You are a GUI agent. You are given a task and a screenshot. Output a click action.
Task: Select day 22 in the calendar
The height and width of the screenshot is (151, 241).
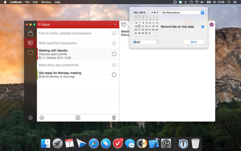(x=143, y=30)
